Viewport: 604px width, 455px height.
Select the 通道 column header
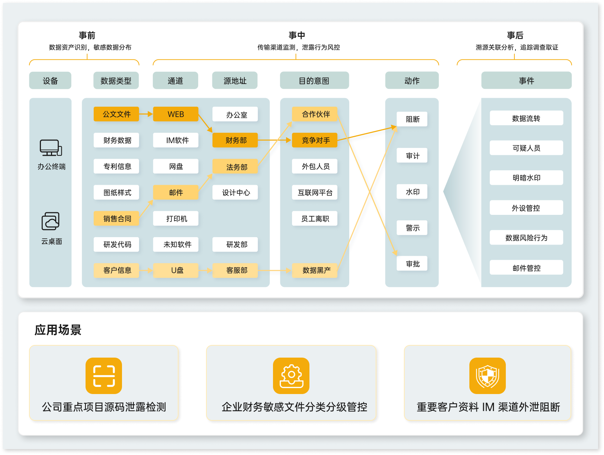tap(176, 81)
